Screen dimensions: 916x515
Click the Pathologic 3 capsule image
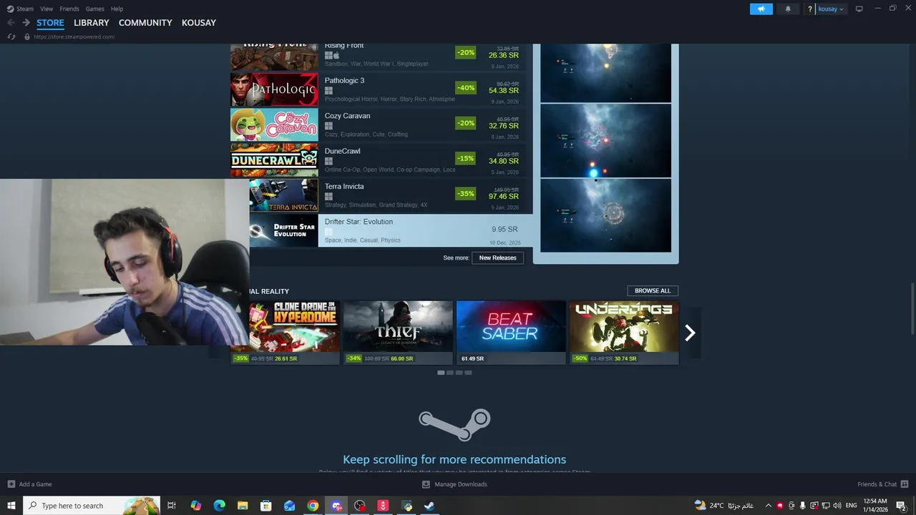tap(274, 89)
